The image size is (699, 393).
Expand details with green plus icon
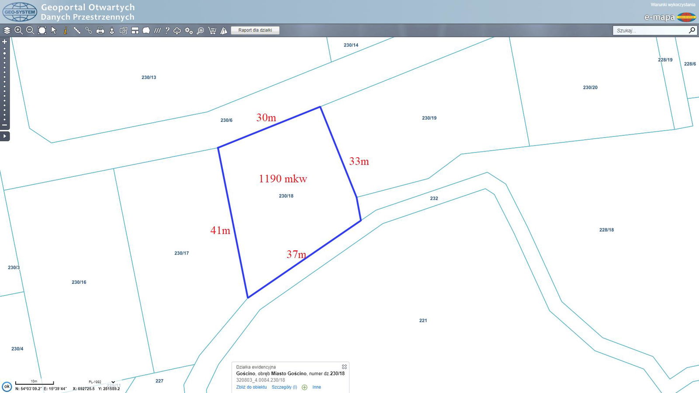pos(305,387)
